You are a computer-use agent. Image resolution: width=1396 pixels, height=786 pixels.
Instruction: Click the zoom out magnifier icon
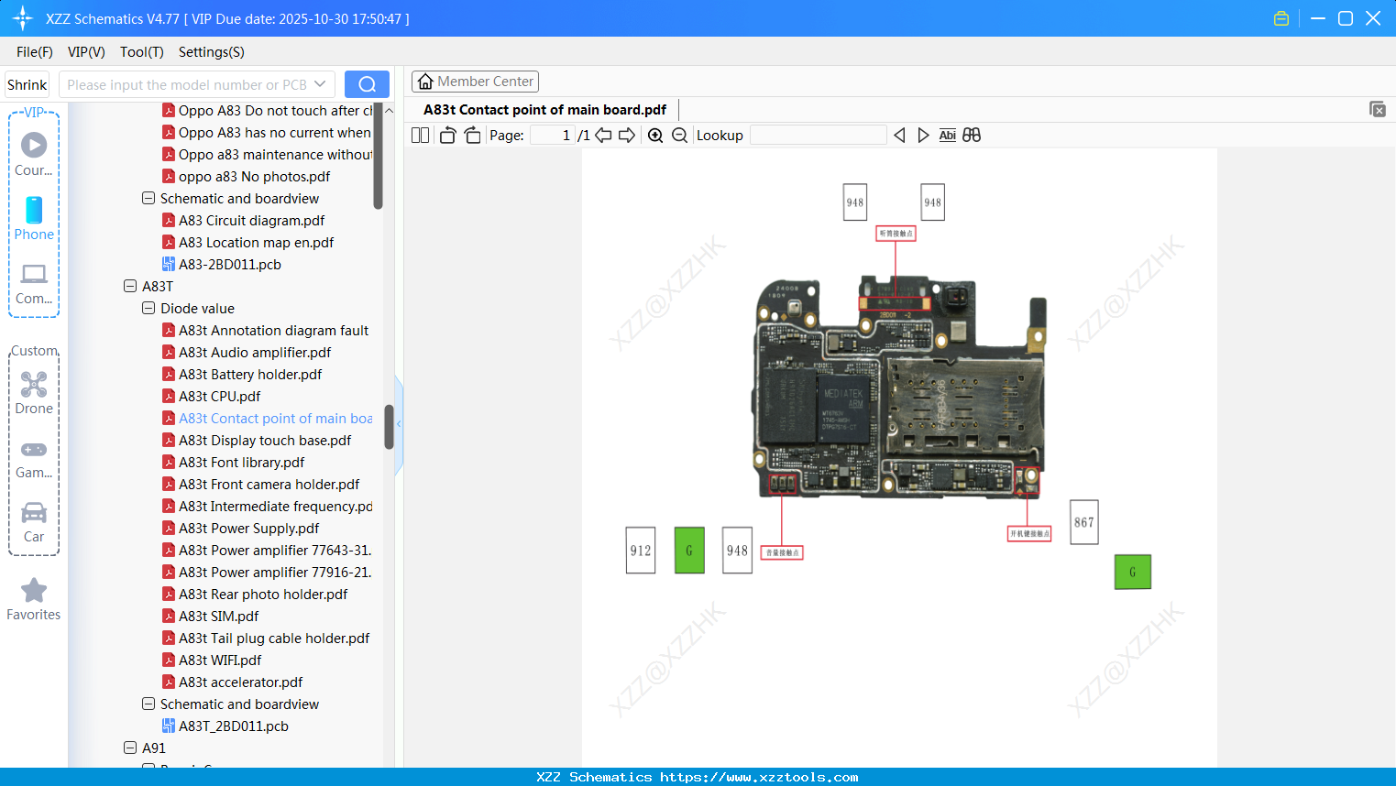(679, 136)
